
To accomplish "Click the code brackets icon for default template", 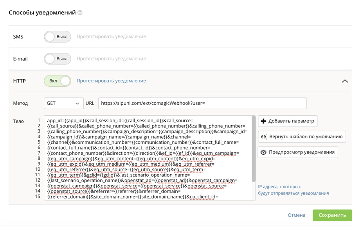I will [x=263, y=137].
